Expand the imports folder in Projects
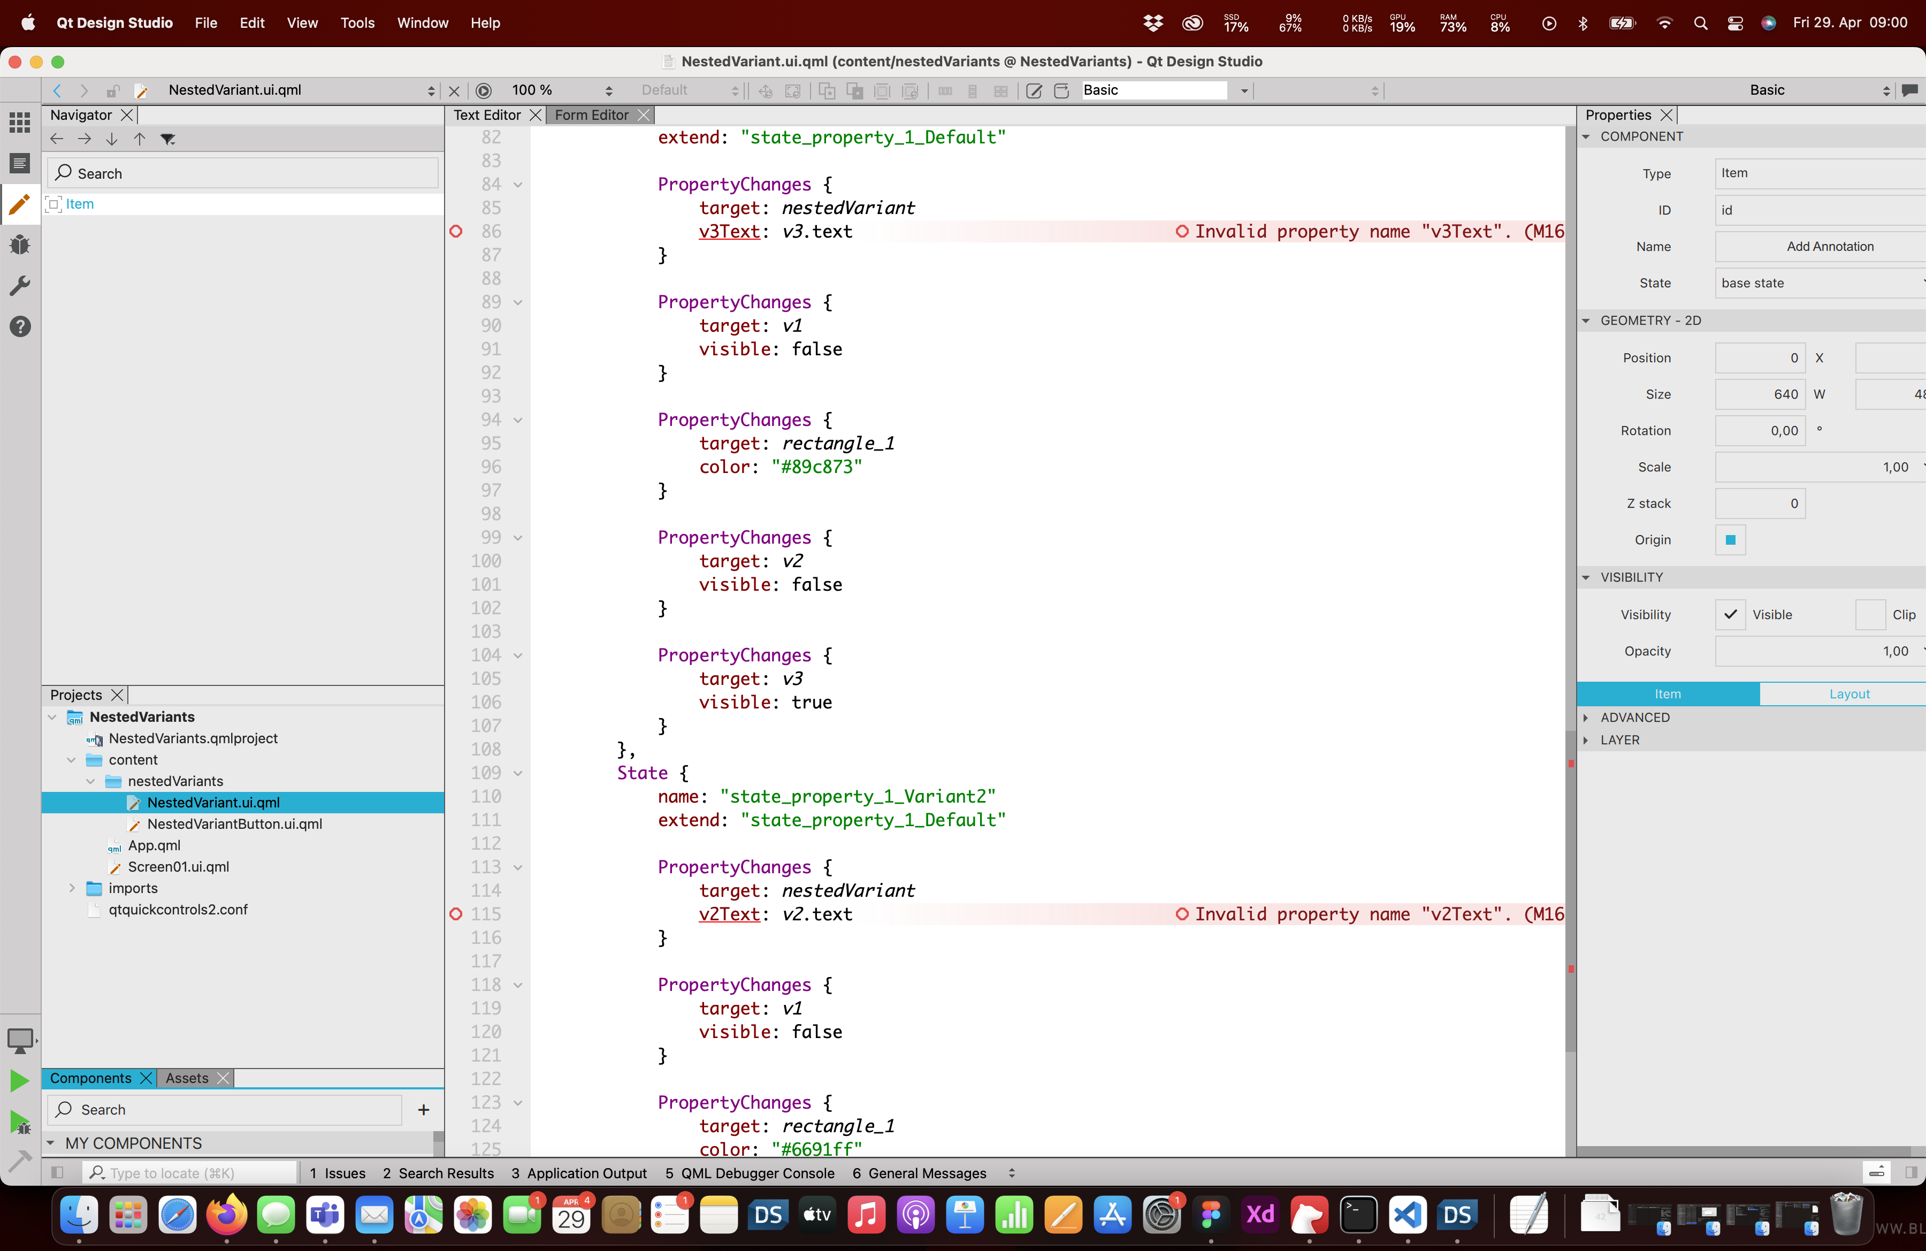This screenshot has height=1251, width=1926. point(72,888)
